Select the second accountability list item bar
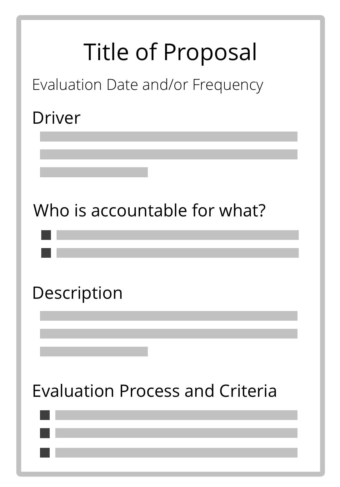Screen dimensions: 340x487 [177, 253]
